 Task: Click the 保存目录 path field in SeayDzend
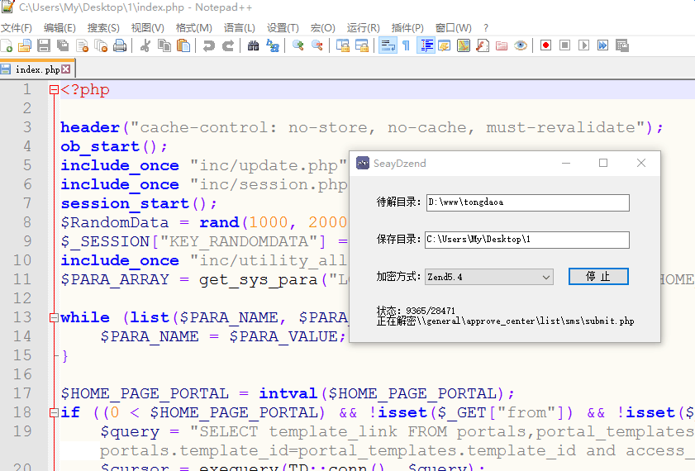527,240
